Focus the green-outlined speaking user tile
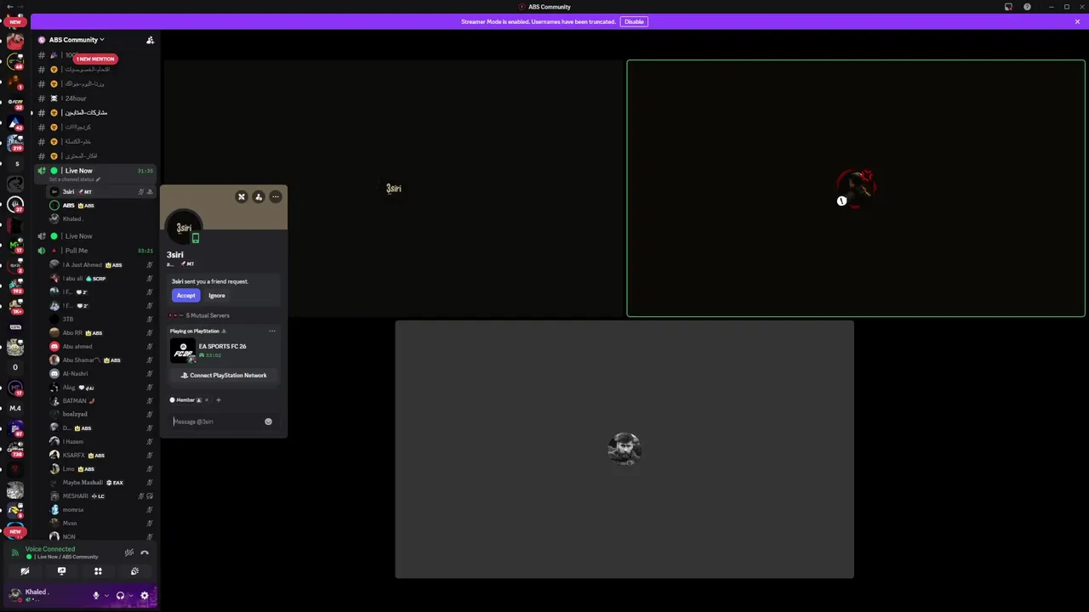 click(856, 188)
